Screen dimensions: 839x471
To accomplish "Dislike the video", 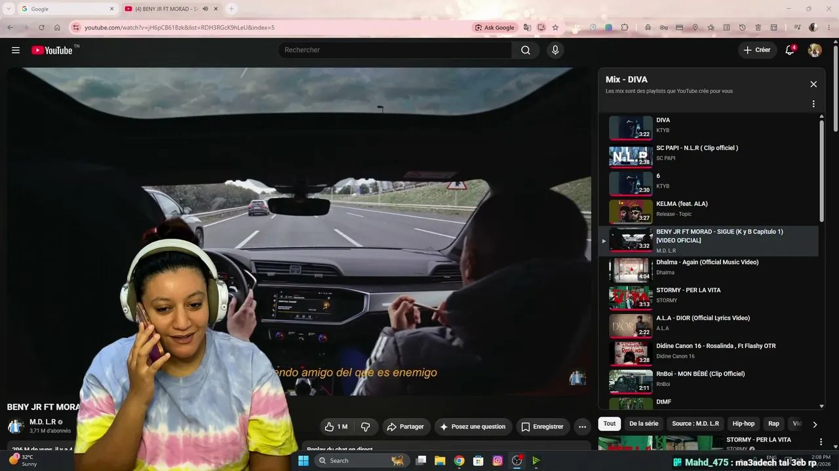I will (366, 427).
